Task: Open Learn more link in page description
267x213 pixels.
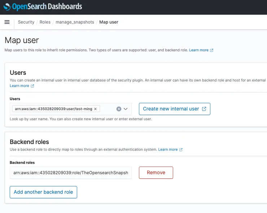Action: (x=199, y=50)
